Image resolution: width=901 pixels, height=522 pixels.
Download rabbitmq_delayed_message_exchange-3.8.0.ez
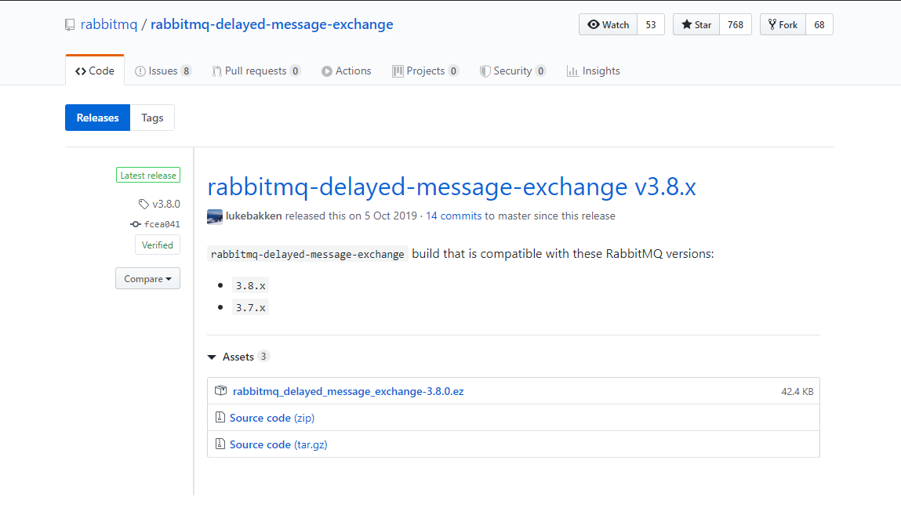click(348, 391)
